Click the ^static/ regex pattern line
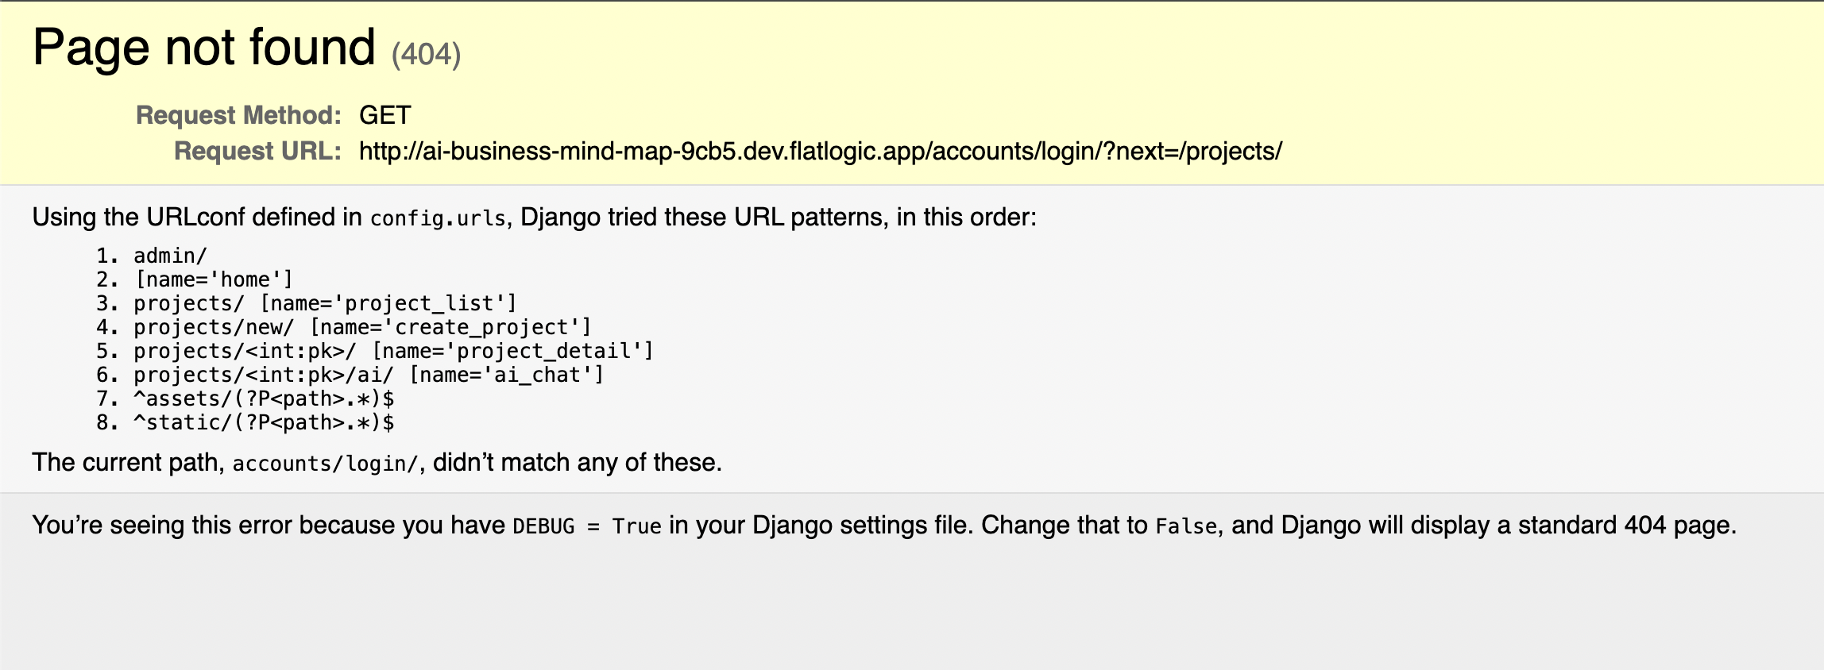Screen dimensions: 1824x670 coord(264,422)
